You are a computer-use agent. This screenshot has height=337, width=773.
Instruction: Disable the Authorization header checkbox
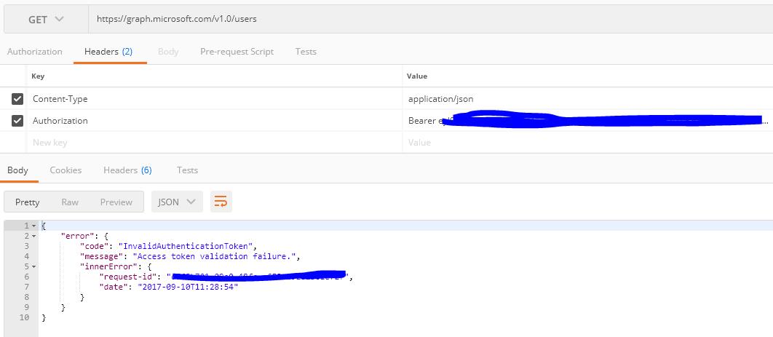[17, 121]
